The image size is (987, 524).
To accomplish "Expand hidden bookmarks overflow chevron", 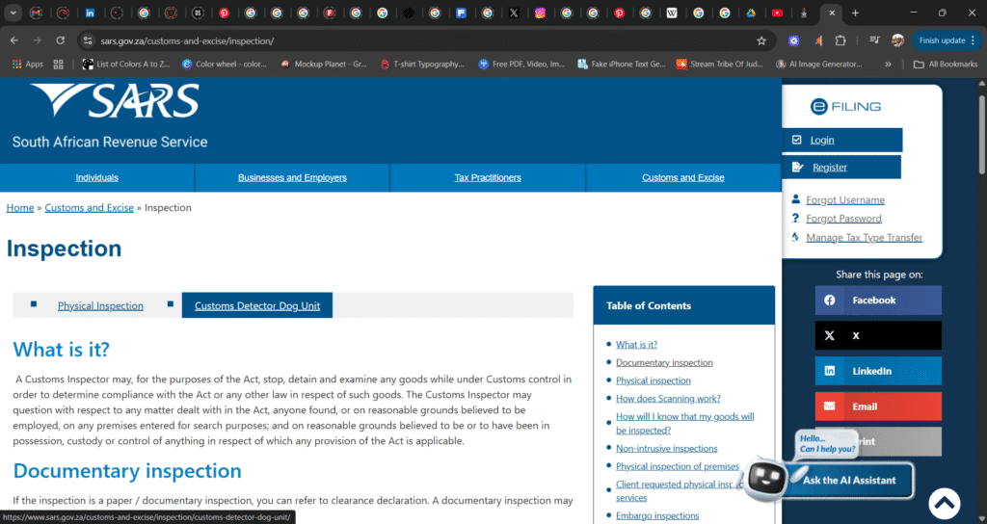I will tap(888, 65).
